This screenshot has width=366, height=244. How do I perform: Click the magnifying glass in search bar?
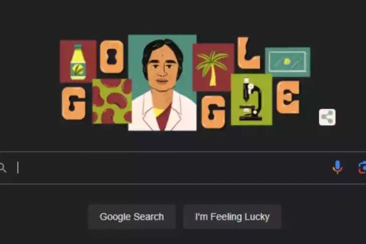click(x=3, y=168)
